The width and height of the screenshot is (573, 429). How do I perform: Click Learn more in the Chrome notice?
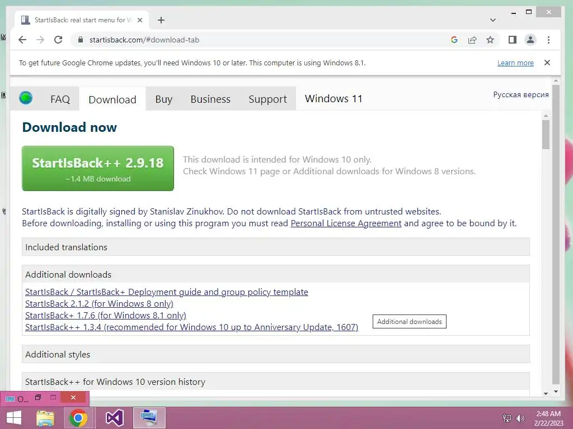pyautogui.click(x=515, y=63)
